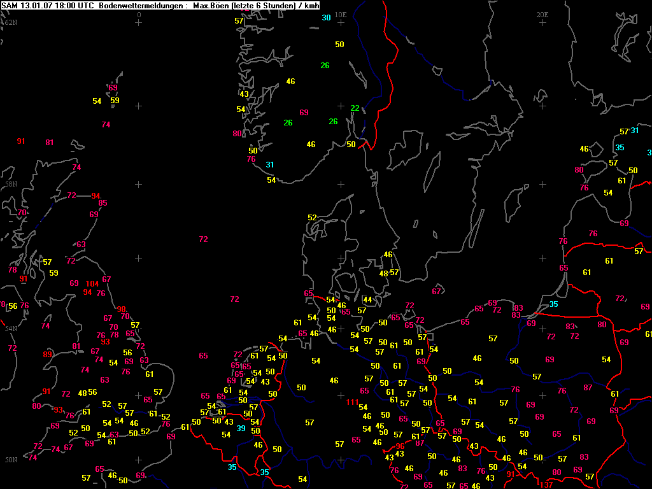
Task: Select the red 89 gust value
Action: point(48,354)
